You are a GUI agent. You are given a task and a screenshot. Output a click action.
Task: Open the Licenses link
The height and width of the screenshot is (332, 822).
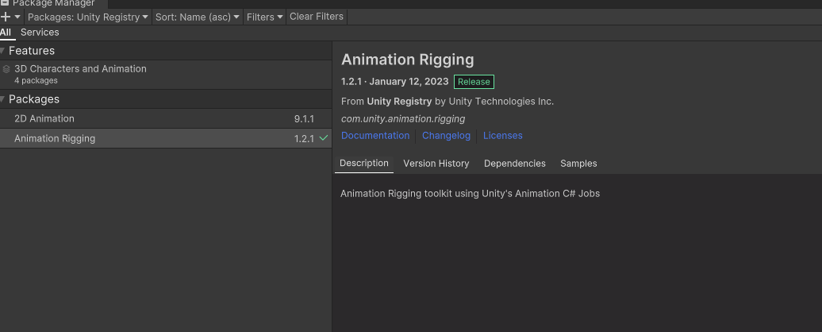(x=503, y=136)
